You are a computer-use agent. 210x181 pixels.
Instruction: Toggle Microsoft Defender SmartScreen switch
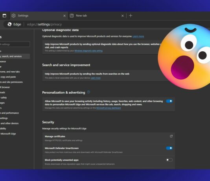coord(169,148)
